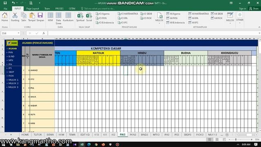The height and width of the screenshot is (147, 261).
Task: Open K3 SBDB sheet button
Action: (146, 14)
